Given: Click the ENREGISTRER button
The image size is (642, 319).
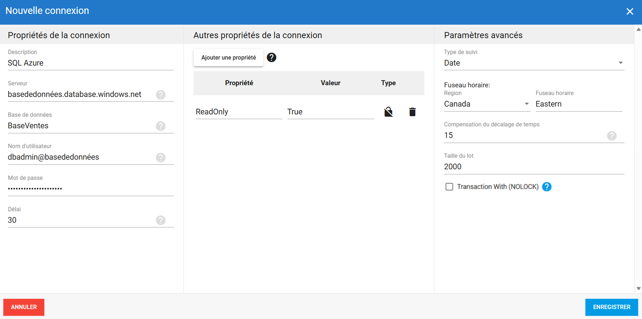Looking at the screenshot, I should 612,307.
